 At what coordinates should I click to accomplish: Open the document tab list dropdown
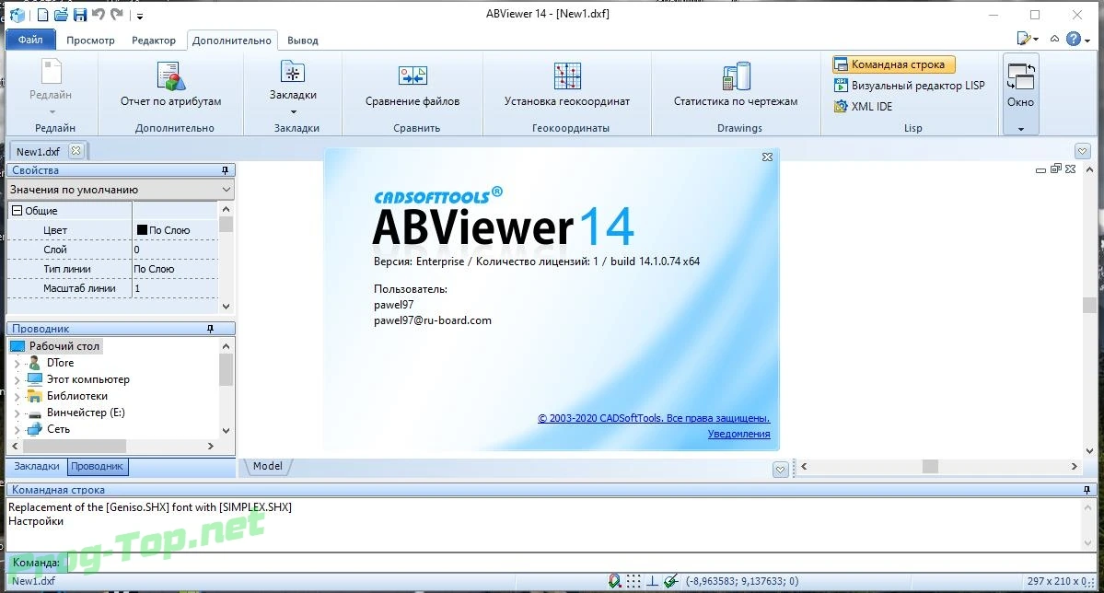(x=1082, y=151)
